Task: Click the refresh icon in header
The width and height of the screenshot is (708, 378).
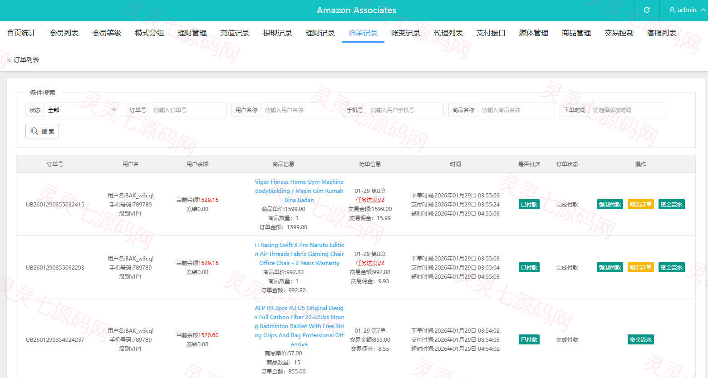Action: pos(647,10)
